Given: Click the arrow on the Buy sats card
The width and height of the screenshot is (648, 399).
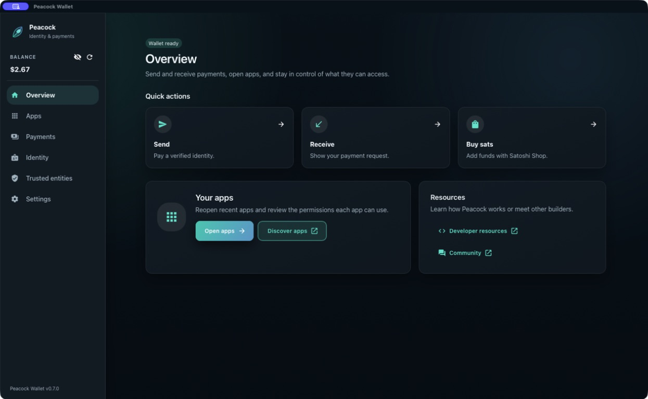Looking at the screenshot, I should [593, 124].
